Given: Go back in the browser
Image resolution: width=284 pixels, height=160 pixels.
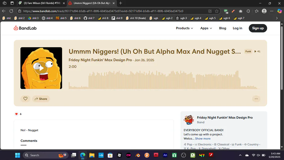Looking at the screenshot, I should pyautogui.click(x=4, y=11).
